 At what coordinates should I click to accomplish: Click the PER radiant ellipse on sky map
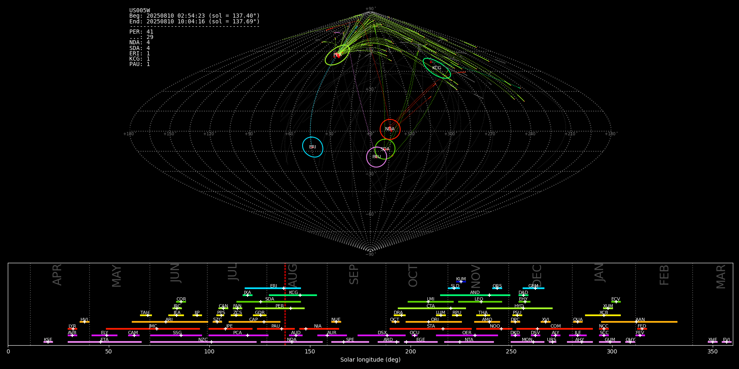click(337, 55)
